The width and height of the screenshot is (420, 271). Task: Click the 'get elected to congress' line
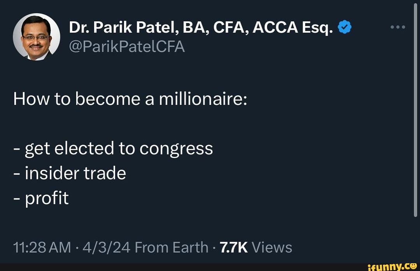(x=119, y=148)
